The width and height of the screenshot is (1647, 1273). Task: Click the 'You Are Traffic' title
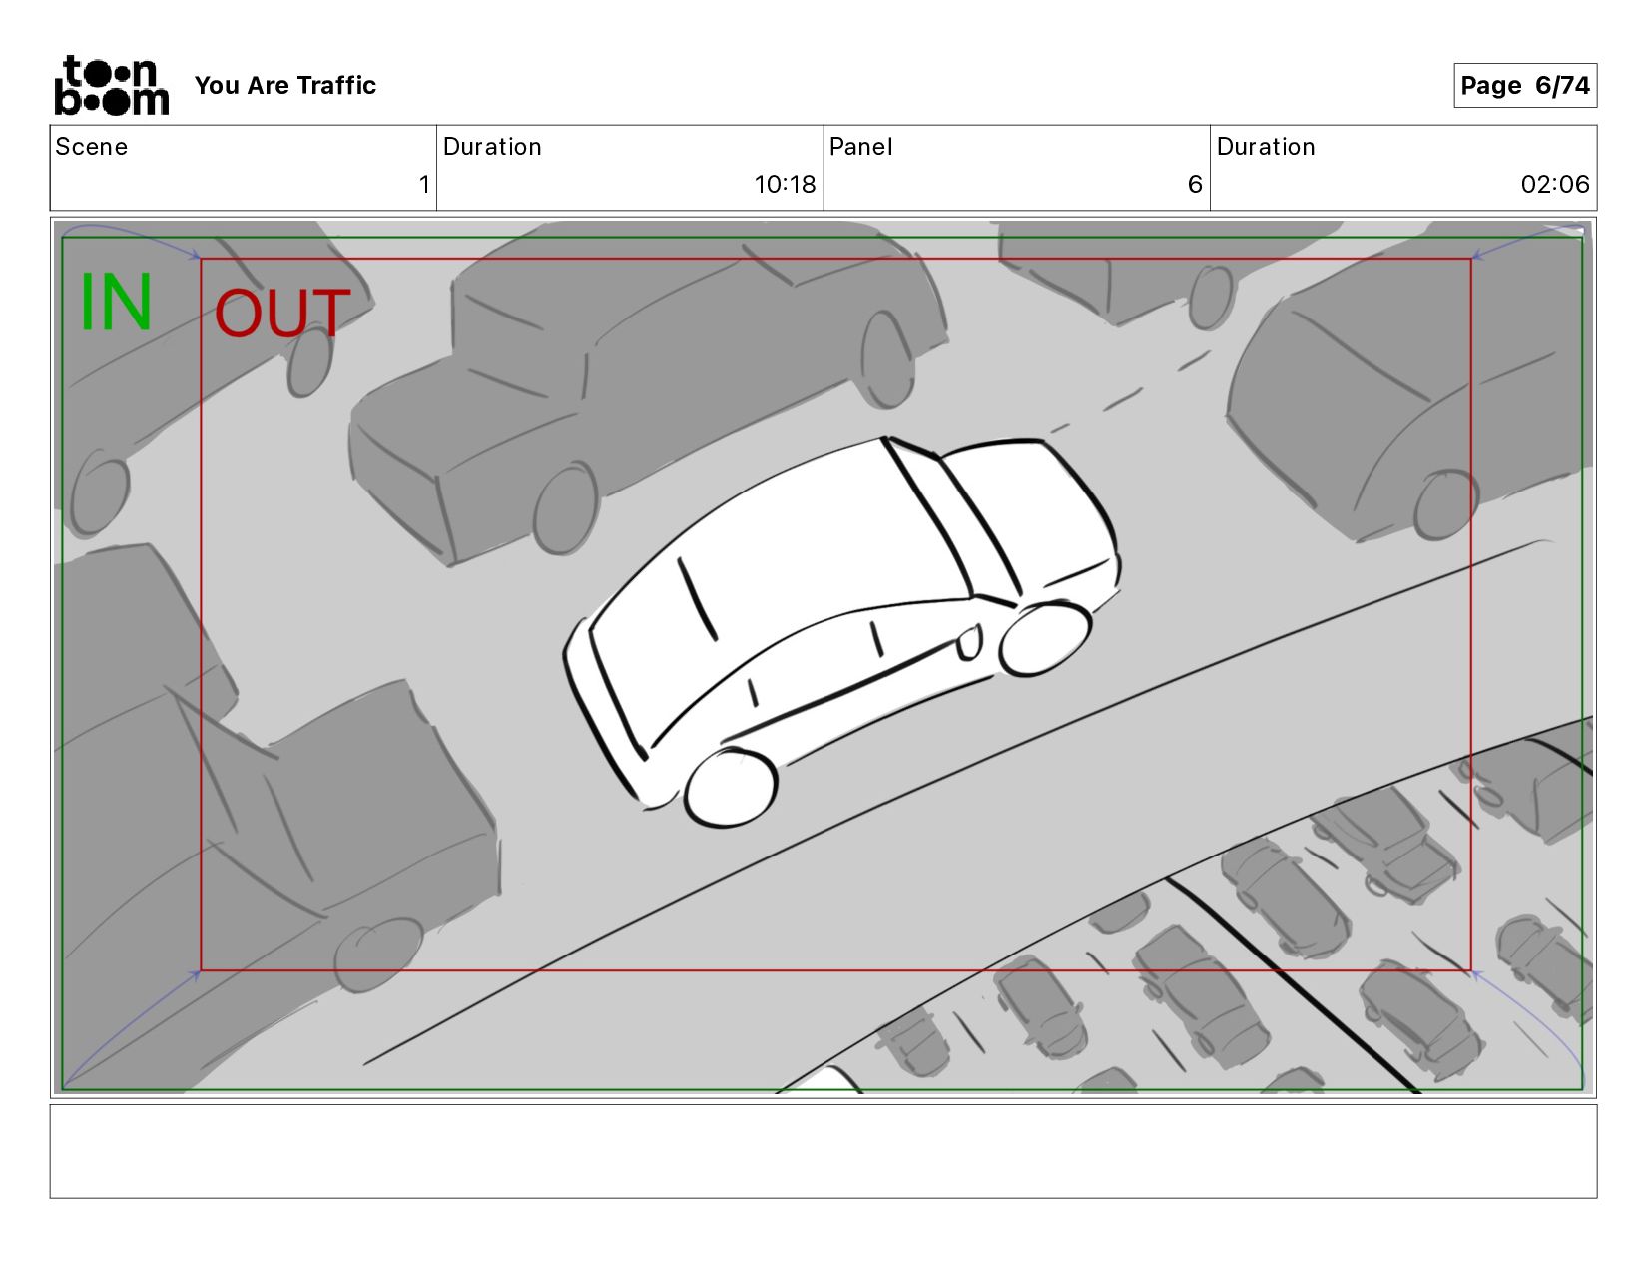(x=285, y=85)
